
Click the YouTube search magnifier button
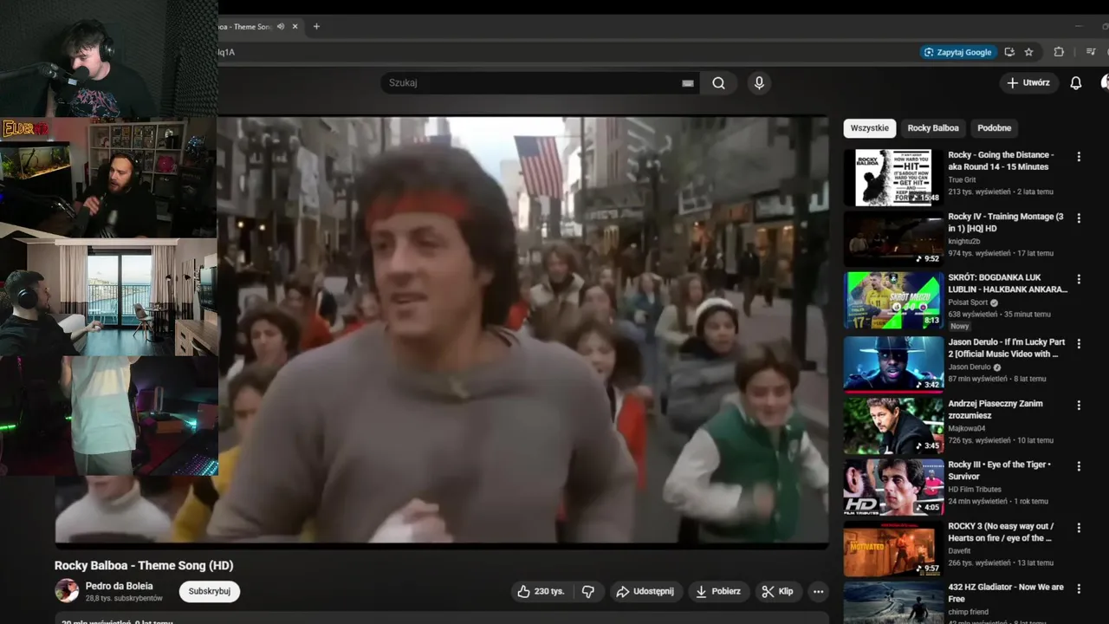pos(718,83)
